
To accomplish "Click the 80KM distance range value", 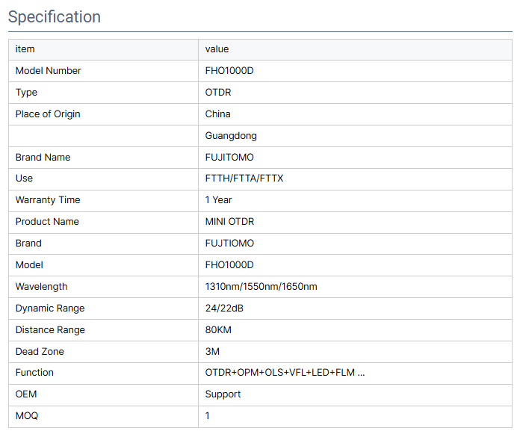I will pos(218,329).
